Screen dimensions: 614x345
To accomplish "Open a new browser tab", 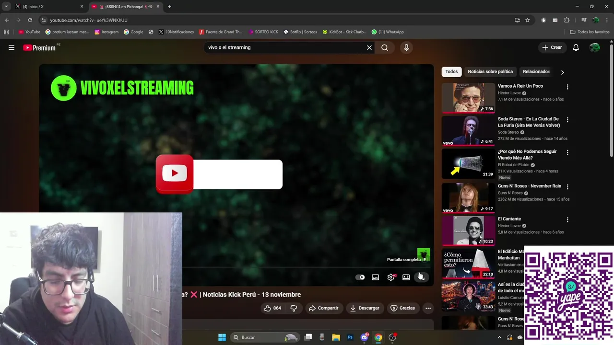I will (169, 7).
